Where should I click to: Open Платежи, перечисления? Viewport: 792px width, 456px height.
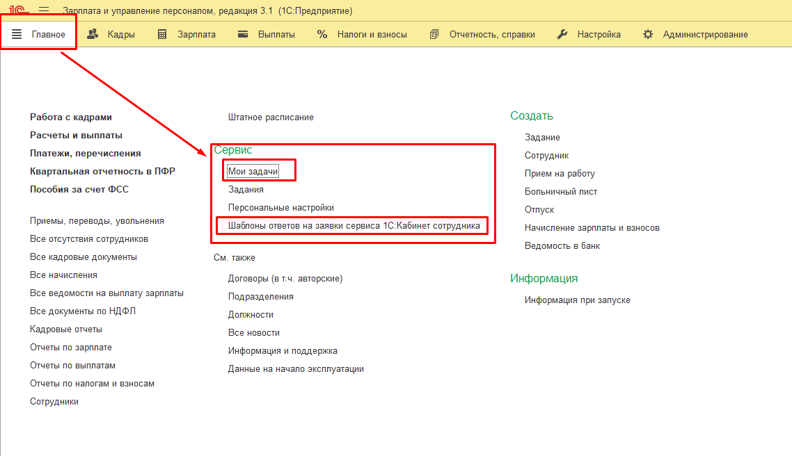pos(86,154)
